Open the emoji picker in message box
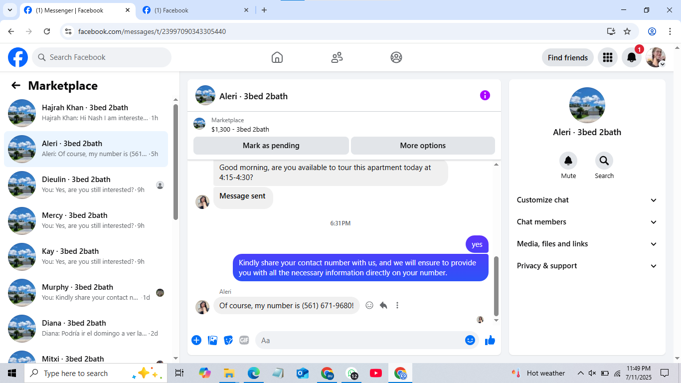 [x=470, y=340]
